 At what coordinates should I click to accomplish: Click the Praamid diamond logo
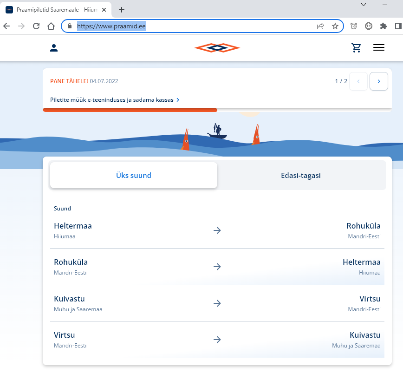(217, 48)
